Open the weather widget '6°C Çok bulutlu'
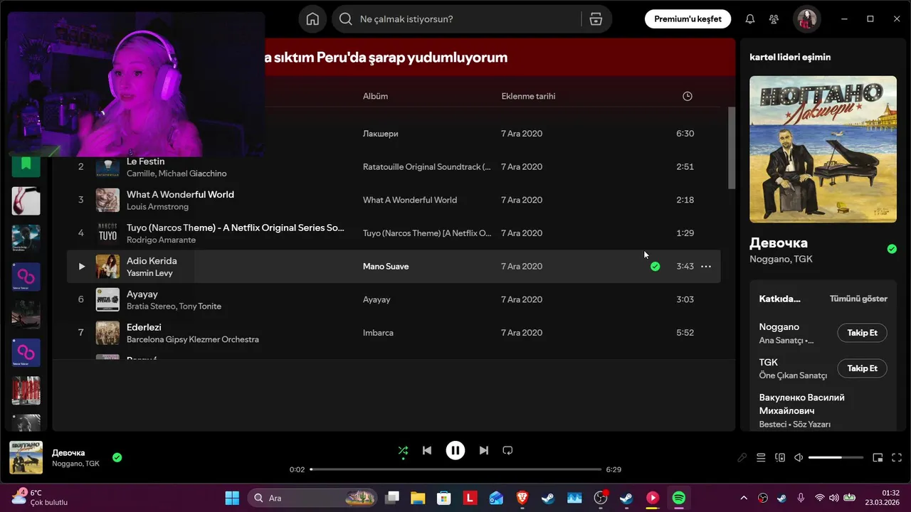Viewport: 911px width, 512px height. (40, 498)
